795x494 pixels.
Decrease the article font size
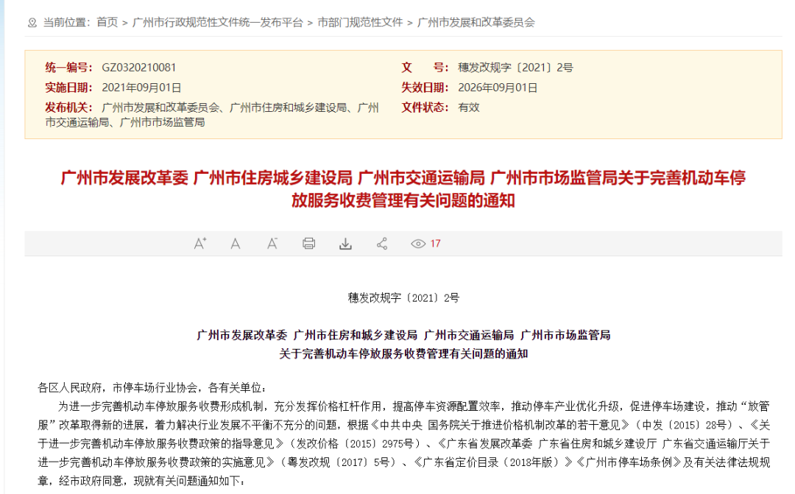pos(272,243)
